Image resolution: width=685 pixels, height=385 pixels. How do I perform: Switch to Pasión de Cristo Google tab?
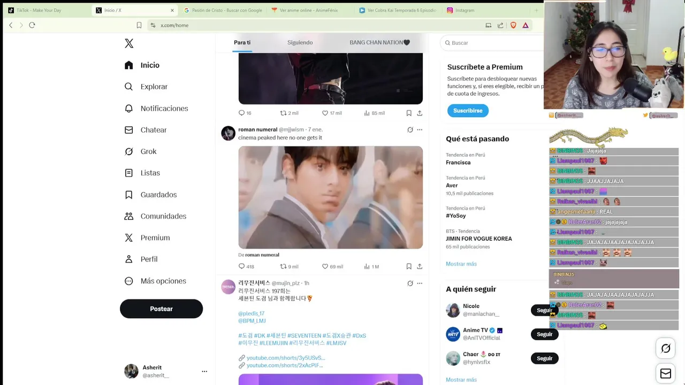223,10
